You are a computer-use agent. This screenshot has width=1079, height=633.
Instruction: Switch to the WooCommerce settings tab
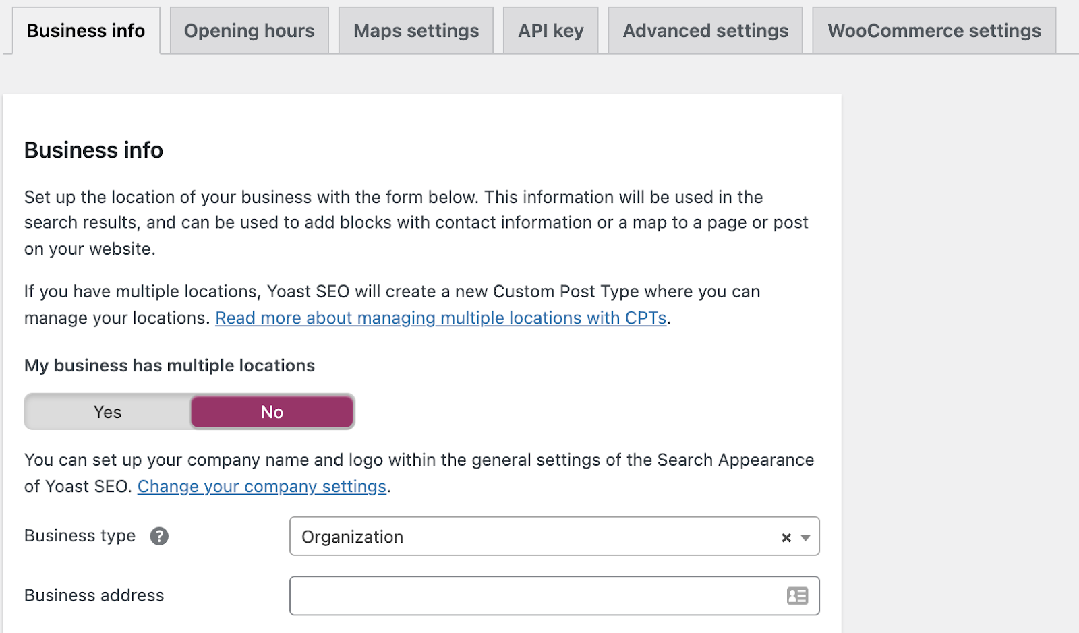[x=934, y=31]
